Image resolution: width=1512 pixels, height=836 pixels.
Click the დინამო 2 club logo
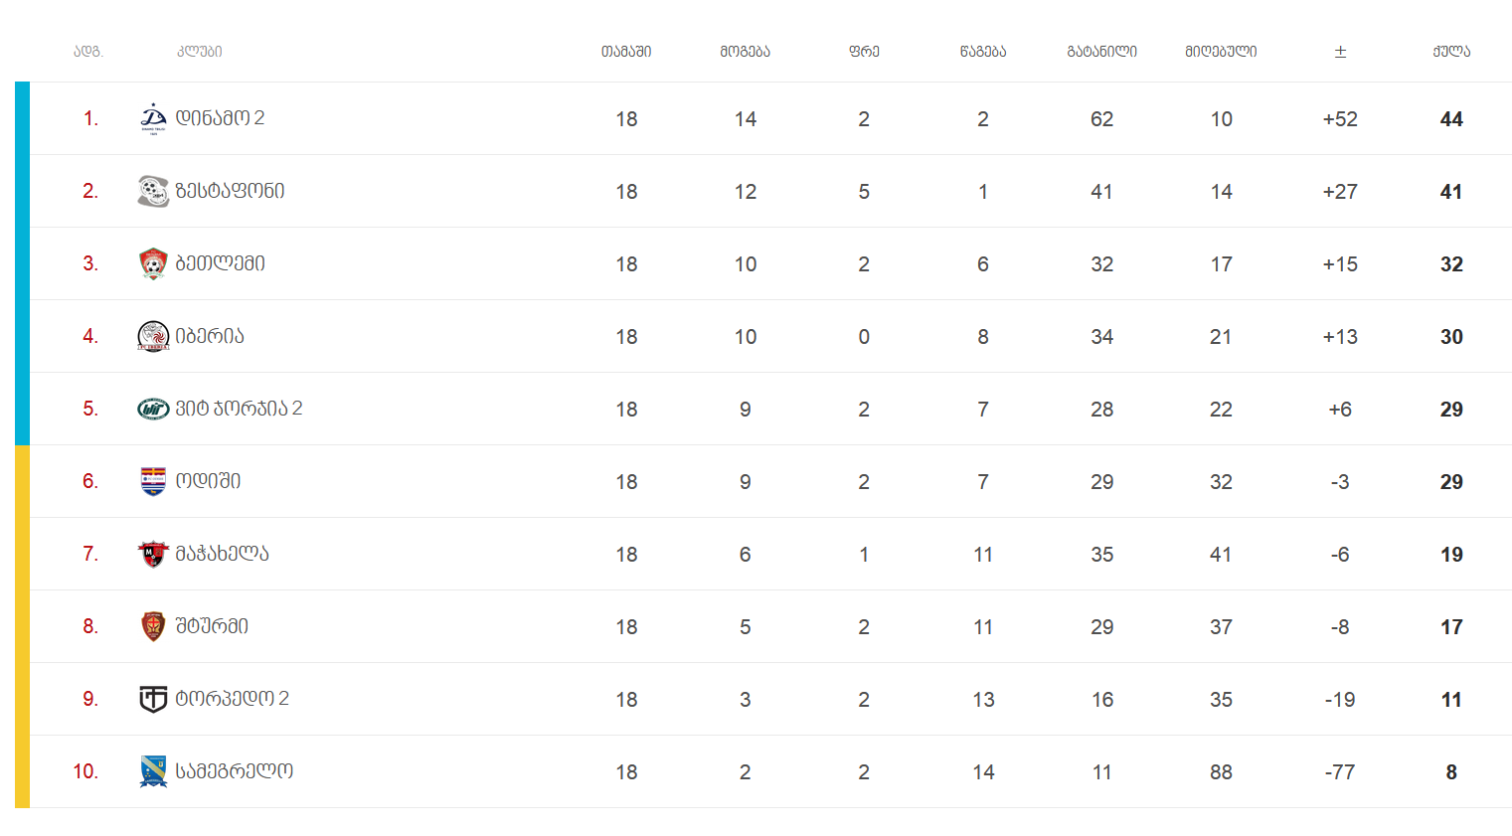153,118
